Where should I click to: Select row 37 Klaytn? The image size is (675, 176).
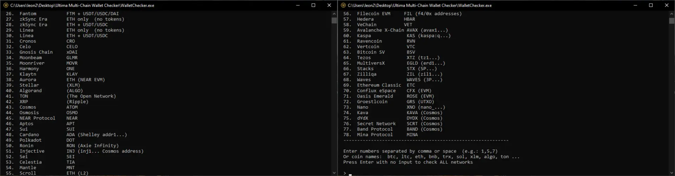42,74
